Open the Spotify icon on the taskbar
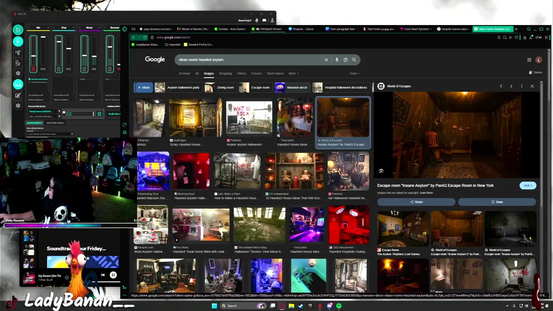Image resolution: width=553 pixels, height=311 pixels. tap(339, 306)
